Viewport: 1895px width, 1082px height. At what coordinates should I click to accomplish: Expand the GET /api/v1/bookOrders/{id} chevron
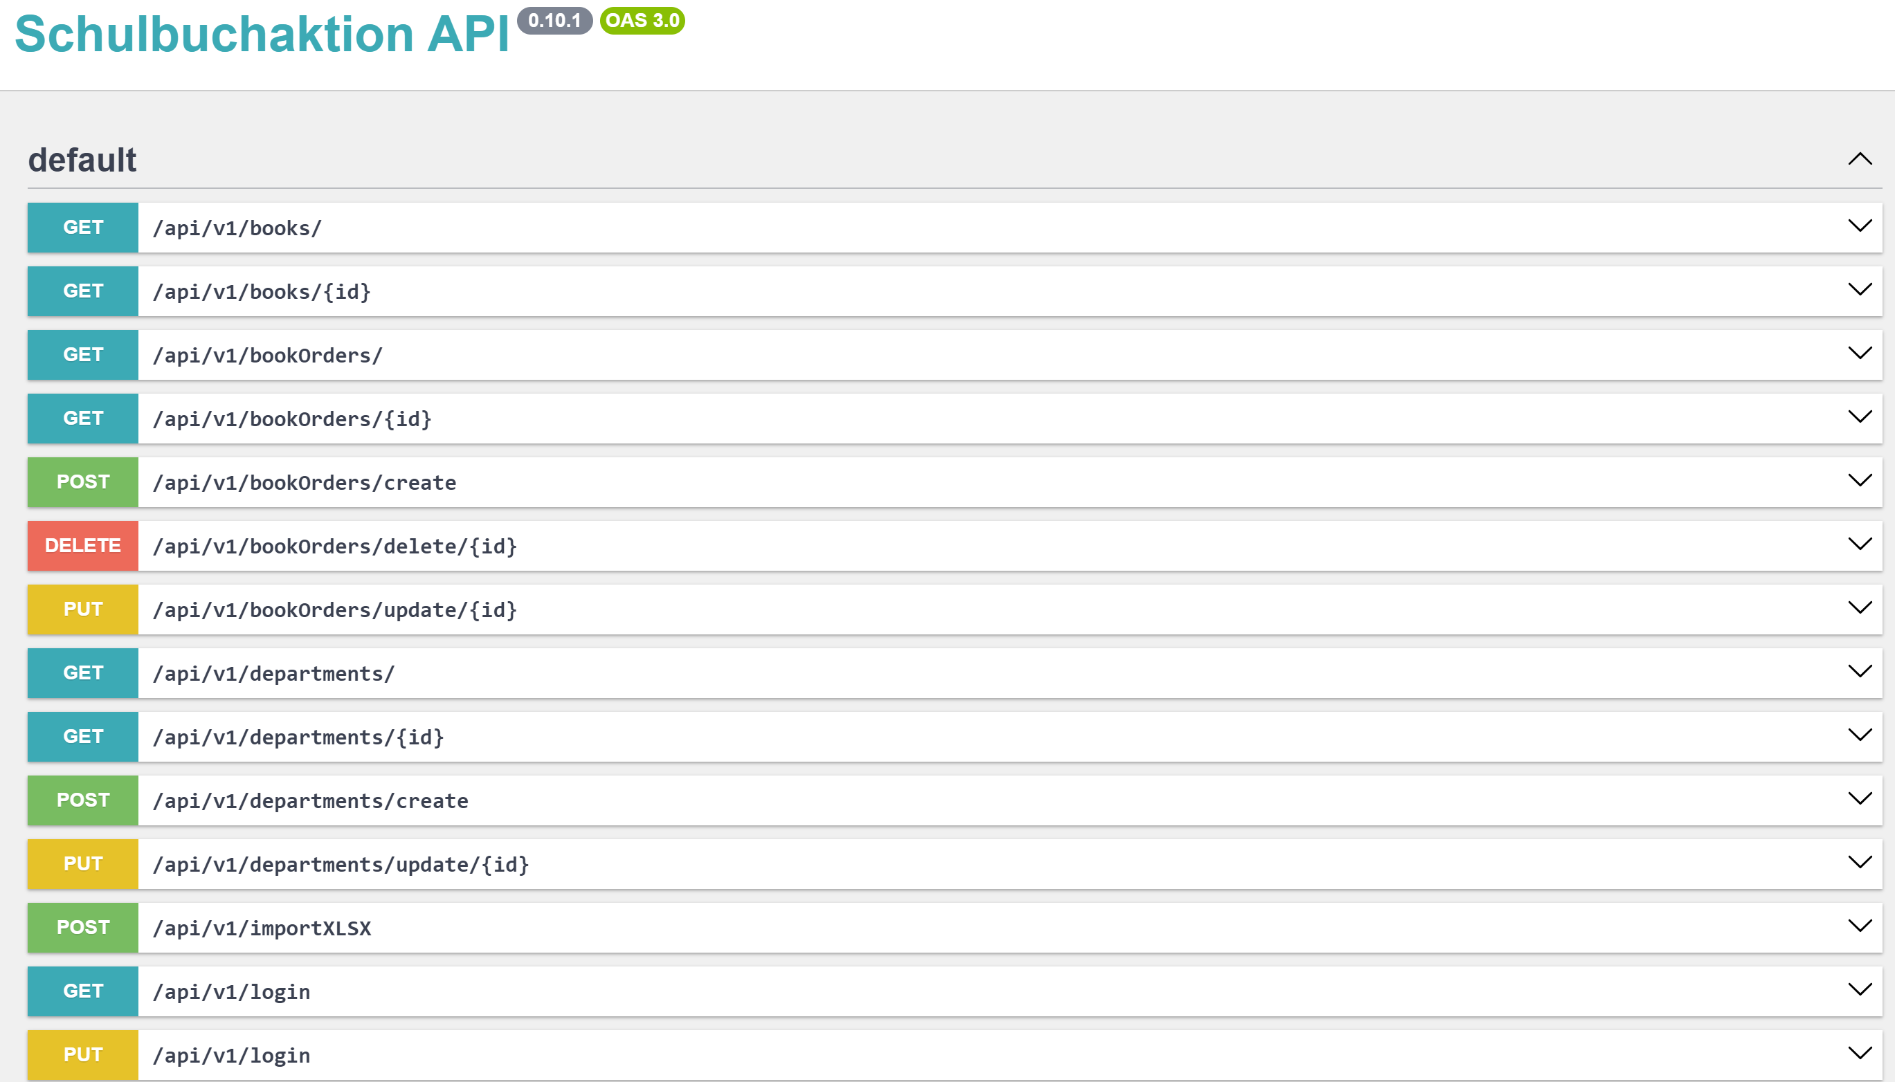(1859, 417)
